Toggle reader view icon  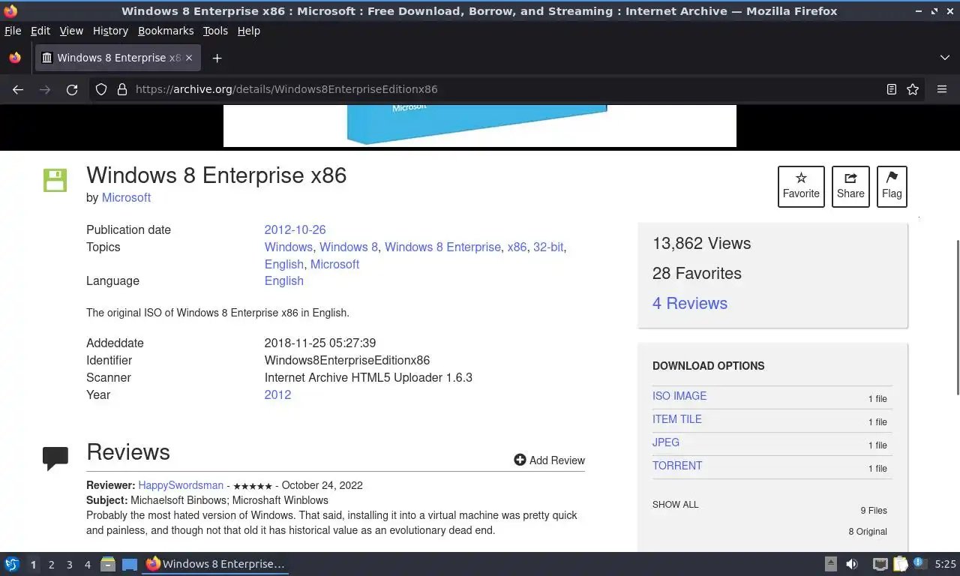tap(891, 89)
